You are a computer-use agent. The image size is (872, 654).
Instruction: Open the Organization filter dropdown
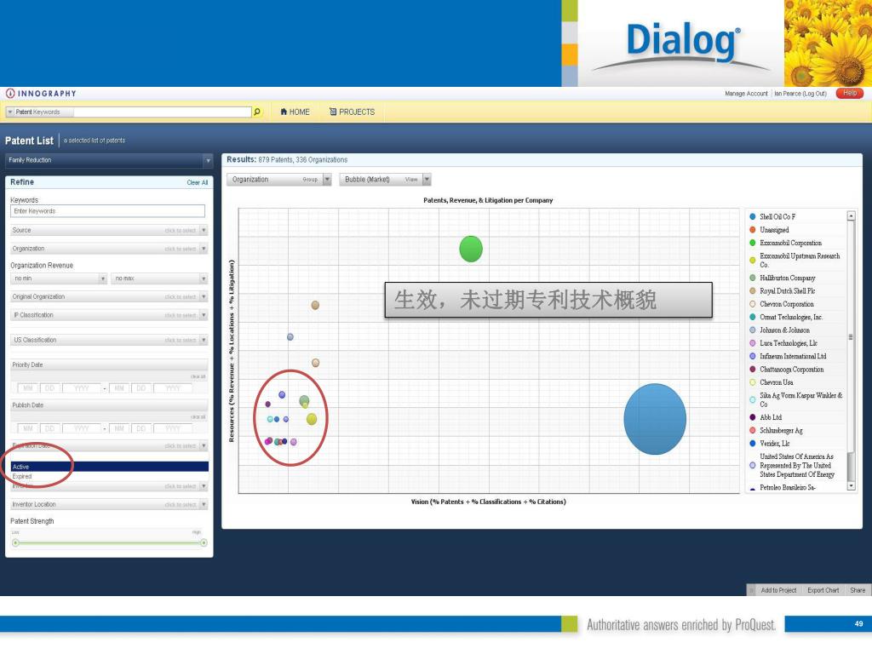click(109, 249)
